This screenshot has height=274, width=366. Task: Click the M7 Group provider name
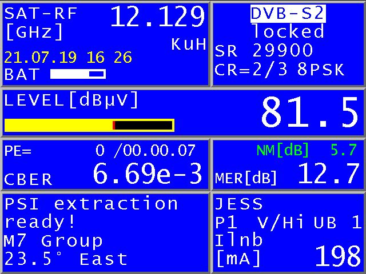[x=53, y=240]
